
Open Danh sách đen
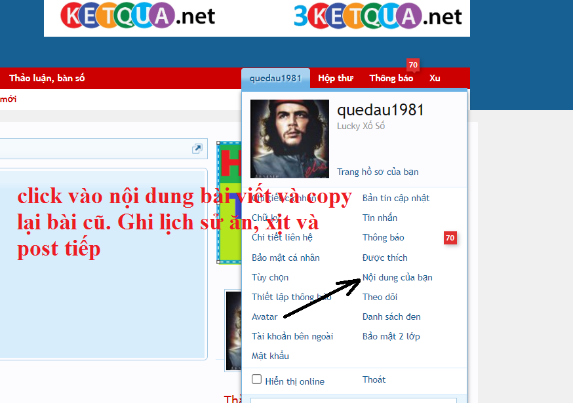(x=391, y=317)
